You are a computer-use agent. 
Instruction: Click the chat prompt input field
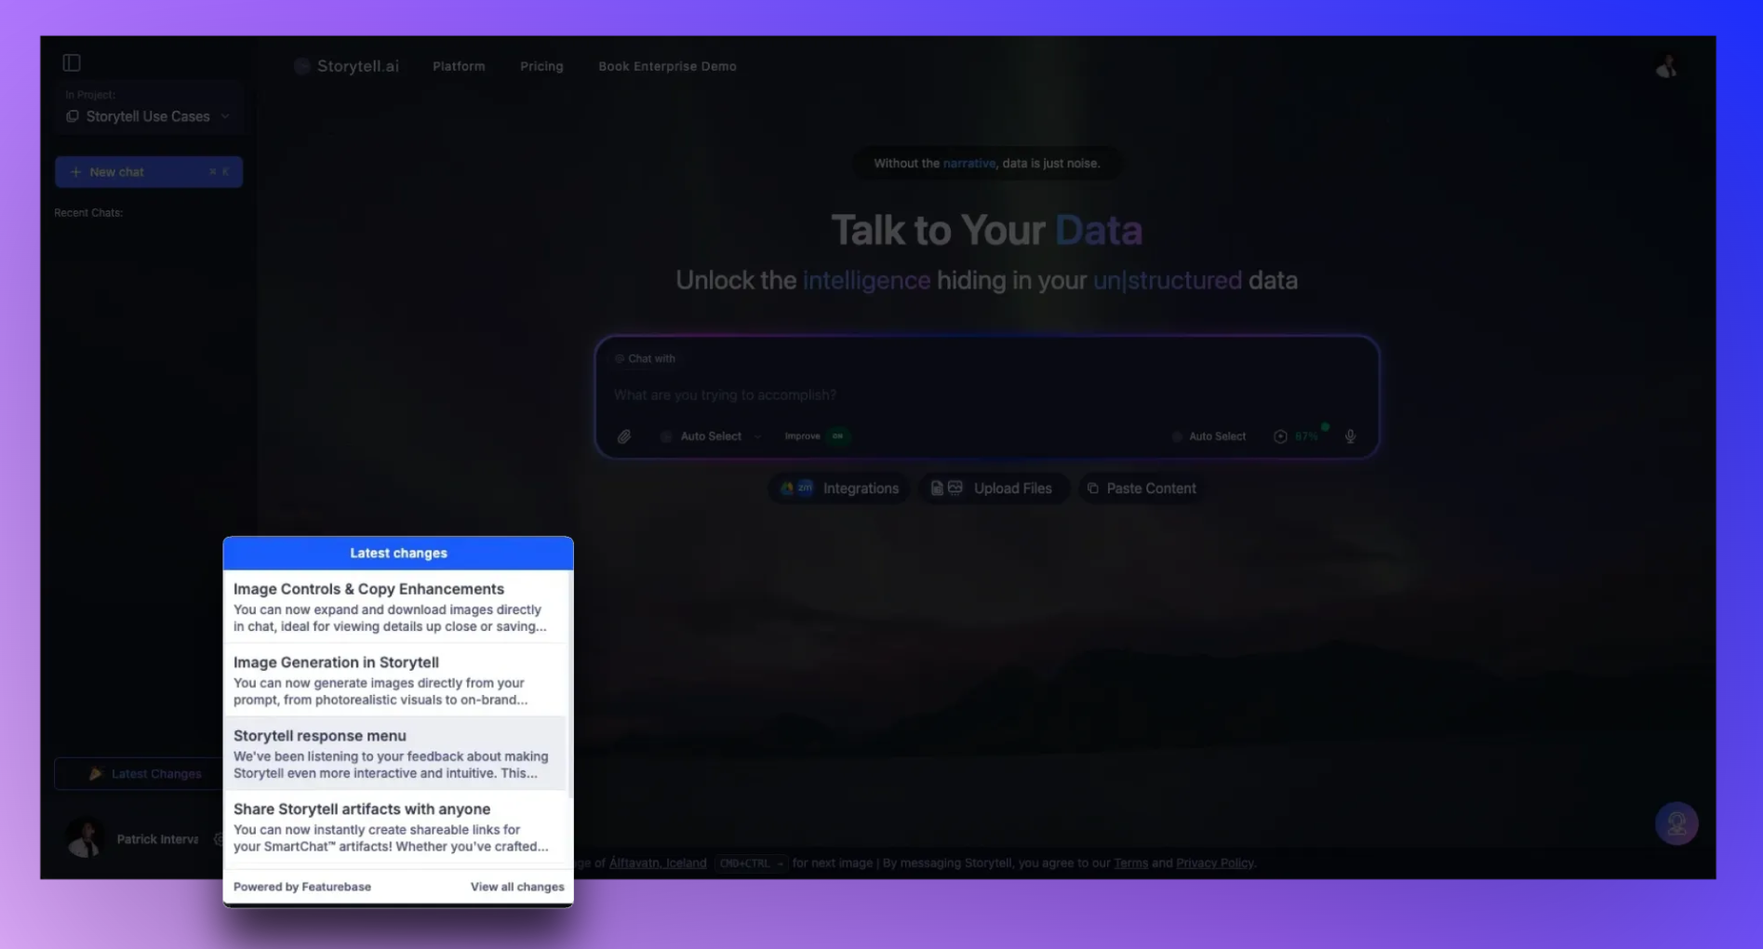[984, 395]
